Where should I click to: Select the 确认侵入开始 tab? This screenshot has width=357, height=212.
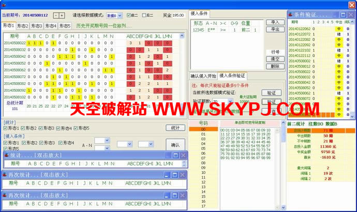[203, 76]
